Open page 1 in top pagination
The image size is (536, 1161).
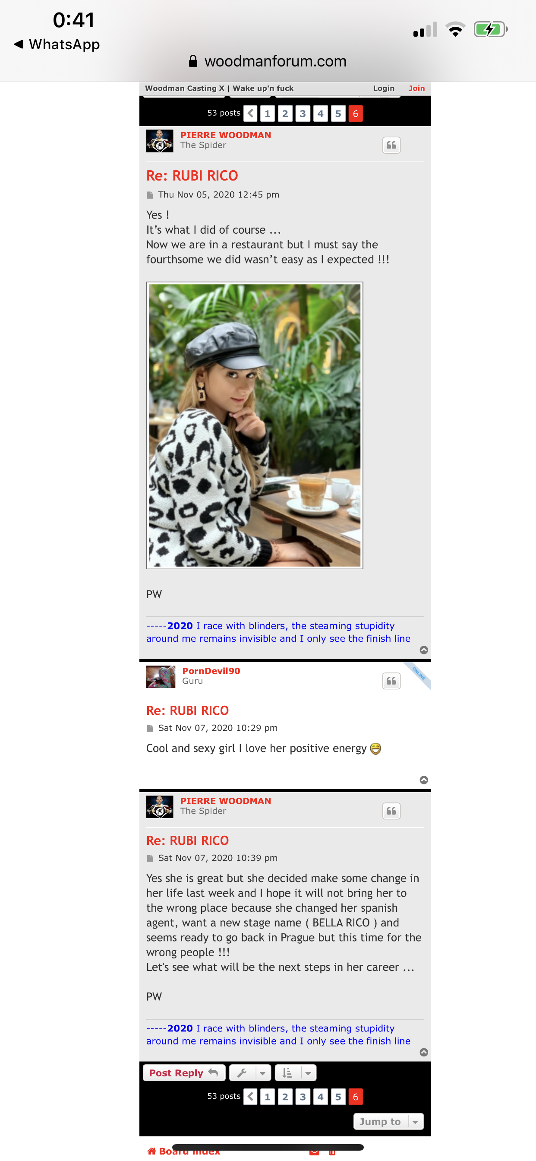(x=268, y=114)
